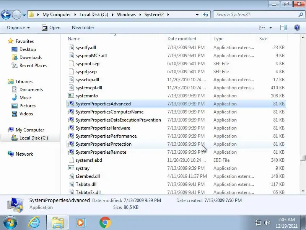Expand the address bar history dropdown
This screenshot has width=306, height=230.
click(197, 15)
